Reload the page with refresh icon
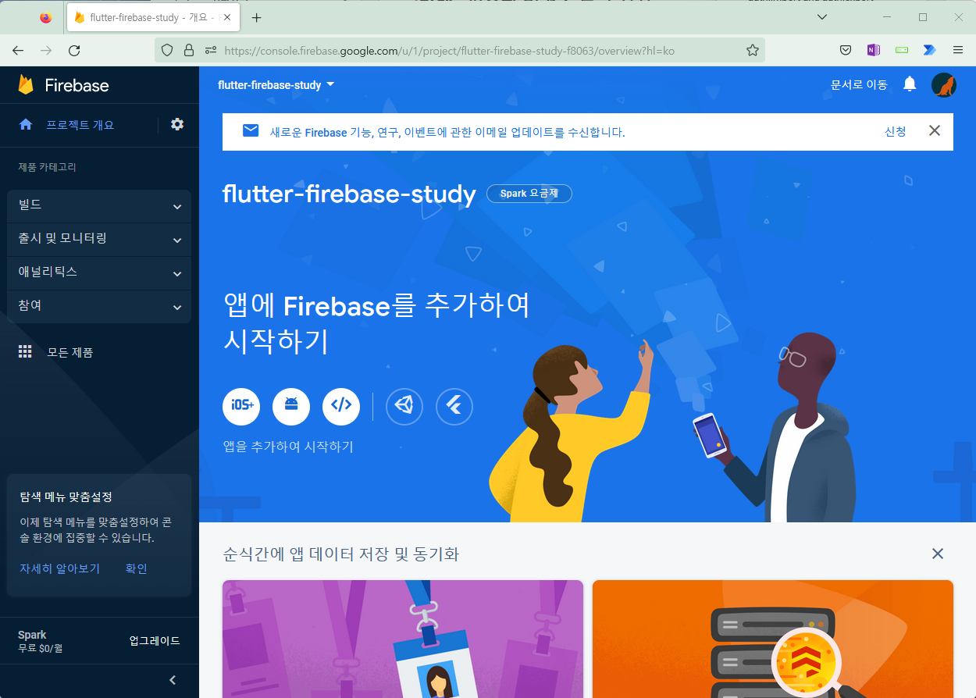 pos(74,50)
